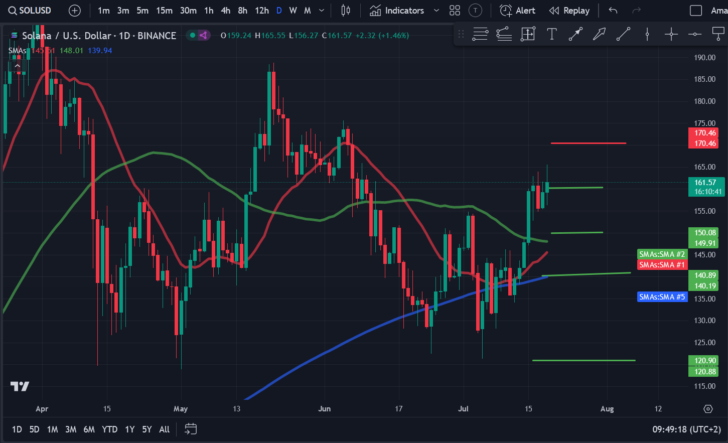
Task: Set chart range to YTD
Action: (x=109, y=429)
